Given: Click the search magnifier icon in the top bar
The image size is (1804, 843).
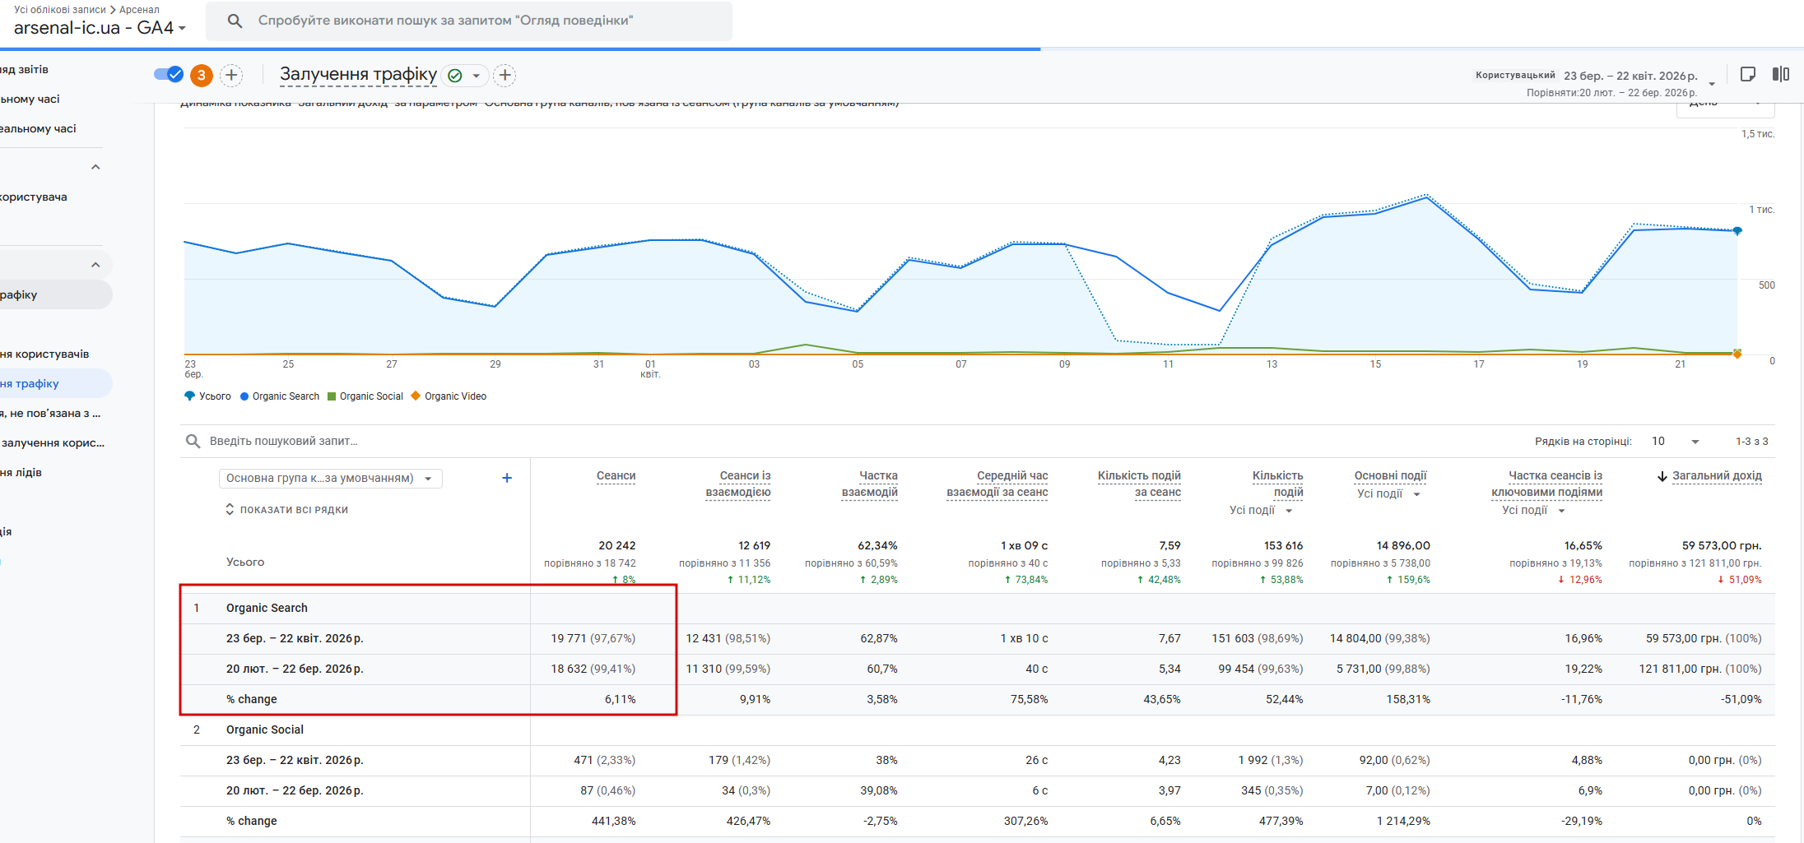Looking at the screenshot, I should [x=235, y=21].
